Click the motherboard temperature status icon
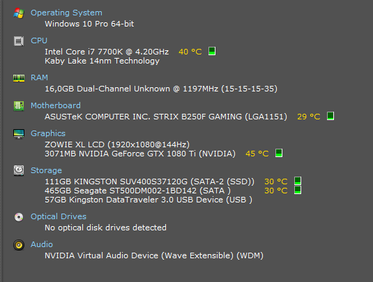Viewport: 373px width, 282px height. click(330, 116)
